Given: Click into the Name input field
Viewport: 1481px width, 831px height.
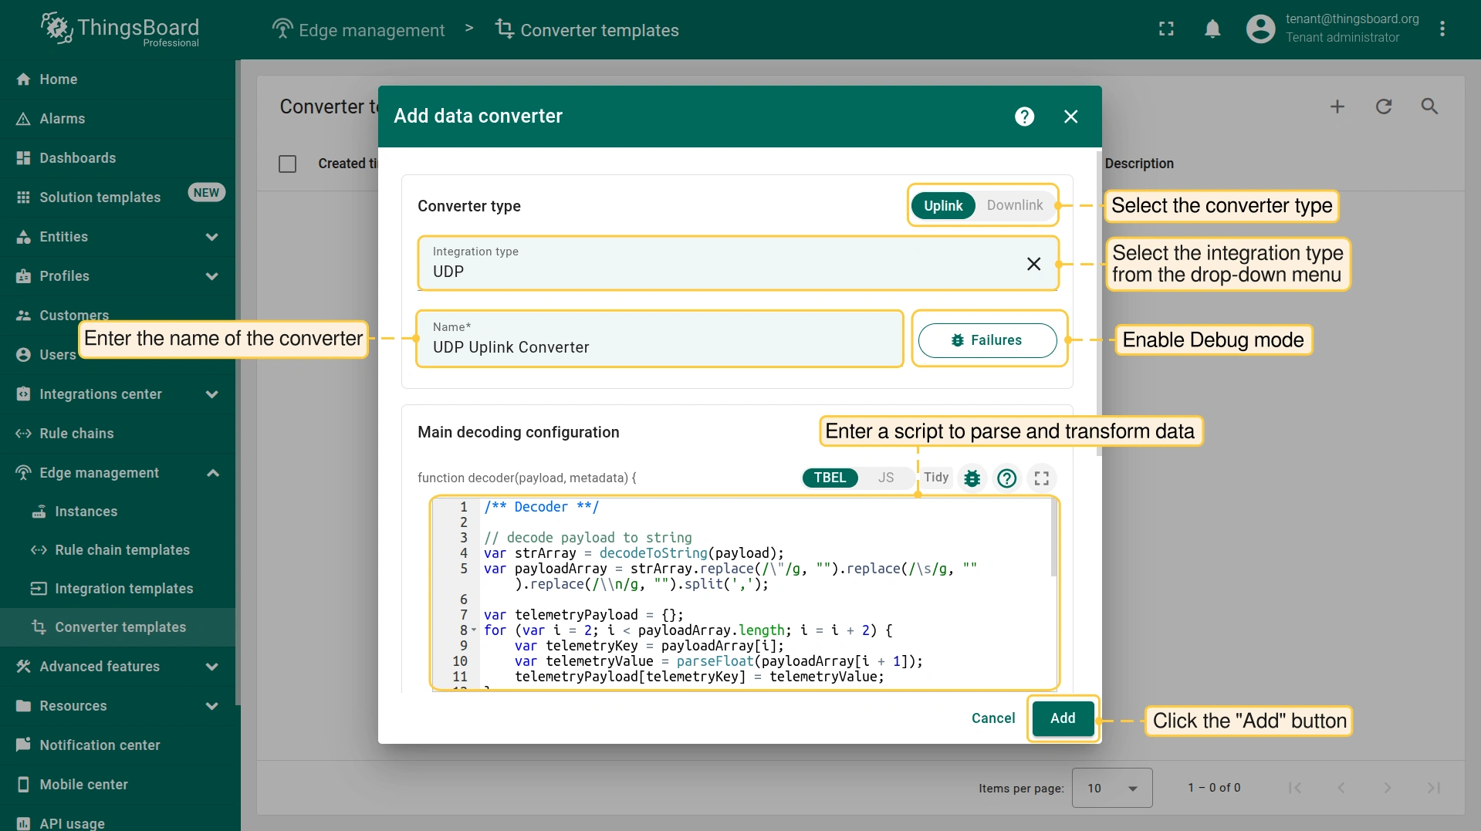Looking at the screenshot, I should 660,339.
